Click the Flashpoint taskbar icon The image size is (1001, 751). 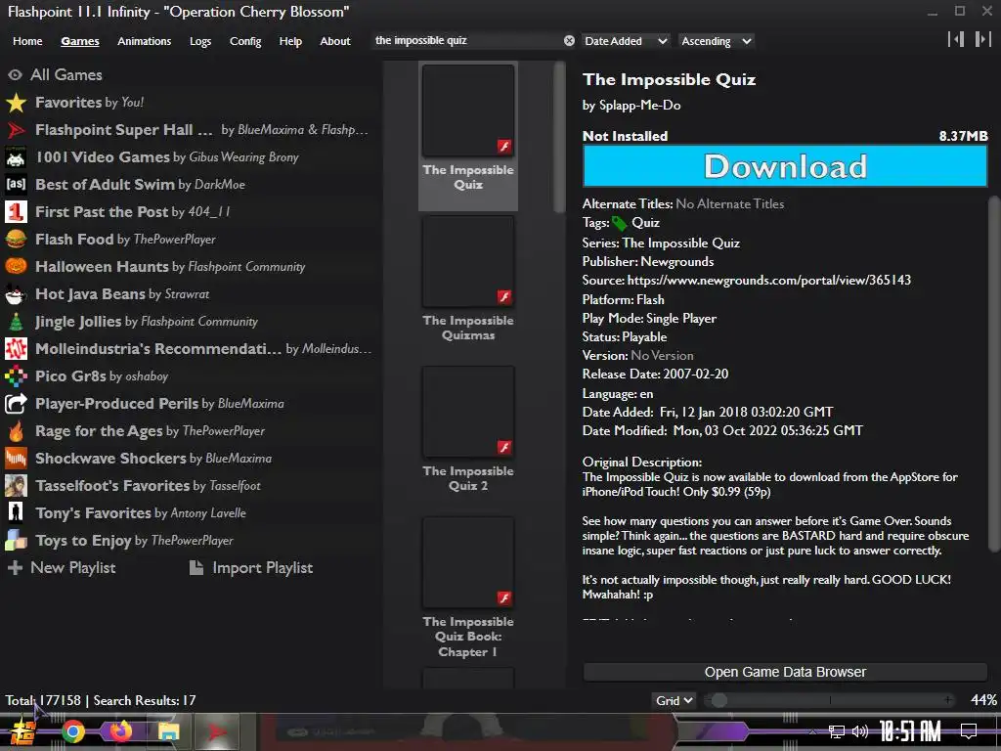click(x=217, y=731)
